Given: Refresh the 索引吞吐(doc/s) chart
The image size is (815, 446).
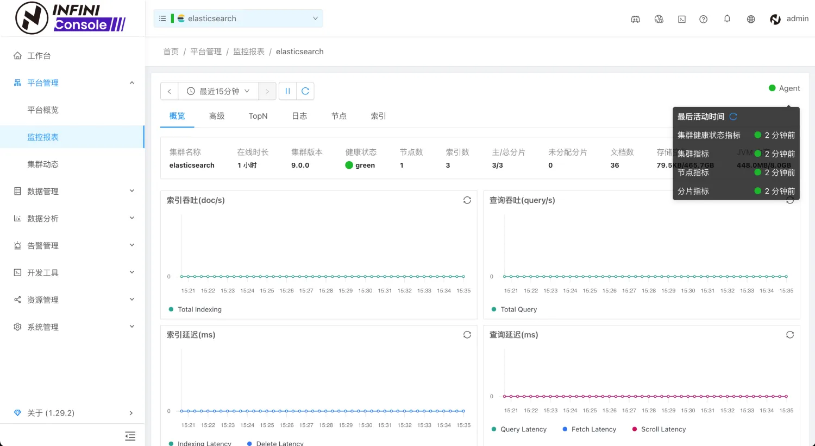Looking at the screenshot, I should [467, 200].
